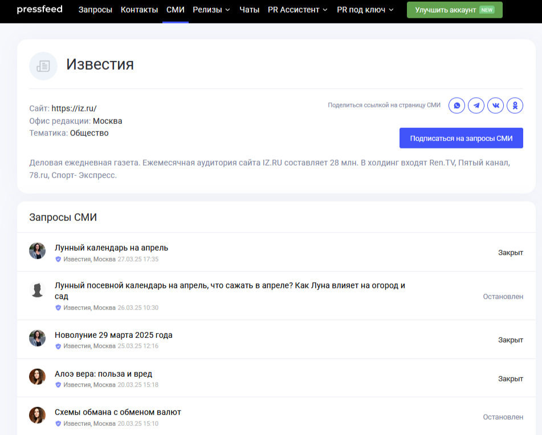Expand the Релизы dropdown menu

coord(211,10)
